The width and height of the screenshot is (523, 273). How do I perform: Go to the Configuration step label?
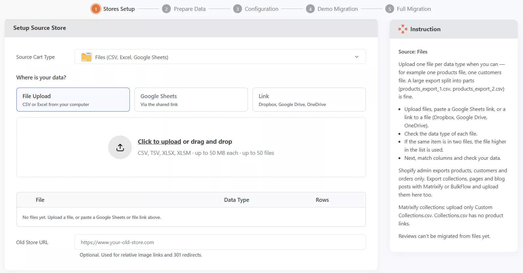[x=262, y=9]
